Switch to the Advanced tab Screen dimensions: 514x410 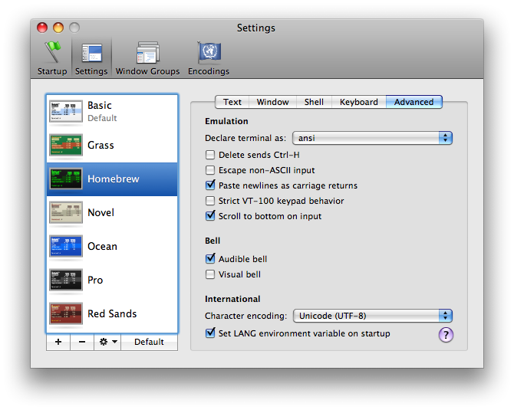[414, 102]
